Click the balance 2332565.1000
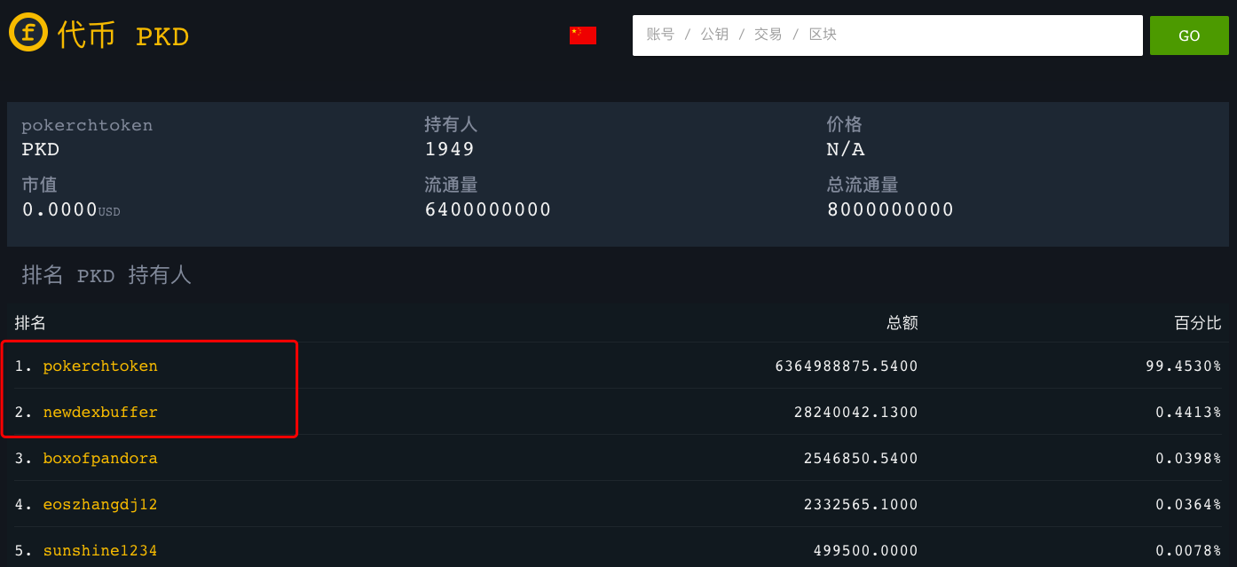 pyautogui.click(x=861, y=504)
